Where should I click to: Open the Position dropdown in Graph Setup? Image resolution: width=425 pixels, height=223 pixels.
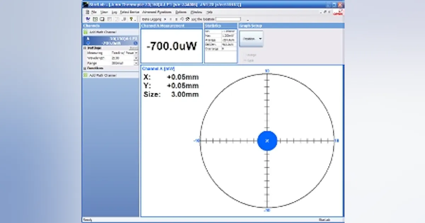coord(251,39)
